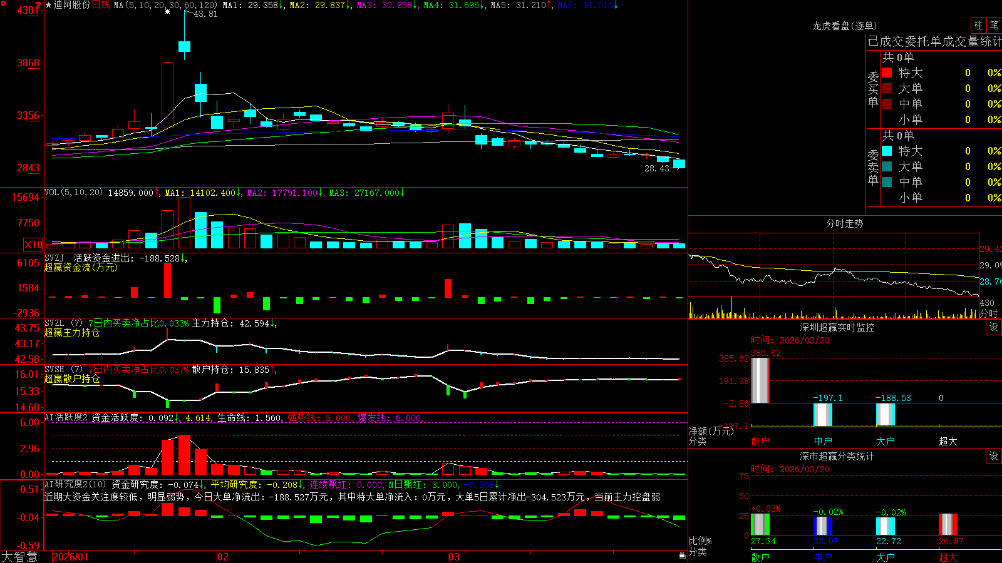Click the 日线 period label
Screen dimensions: 1002x563
click(101, 5)
